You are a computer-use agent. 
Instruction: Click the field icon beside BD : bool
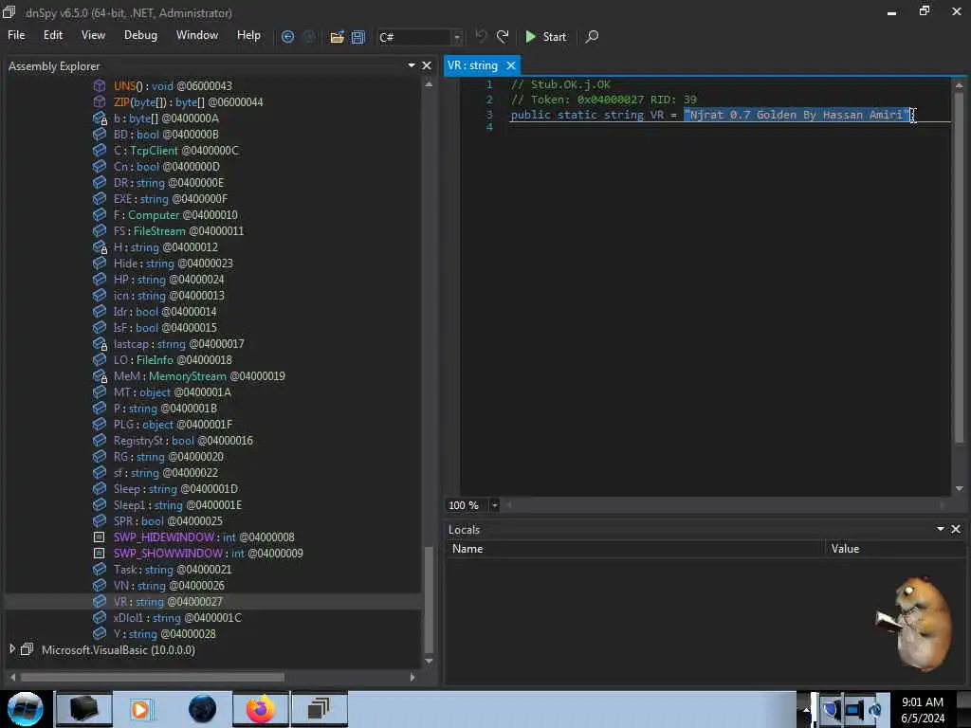(99, 135)
